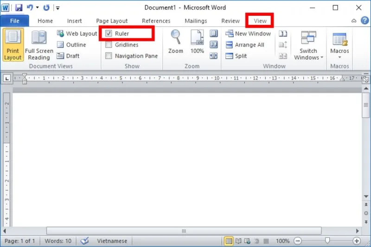Click the Words: 10 status bar count
Screen dimensions: 371x247
58,241
